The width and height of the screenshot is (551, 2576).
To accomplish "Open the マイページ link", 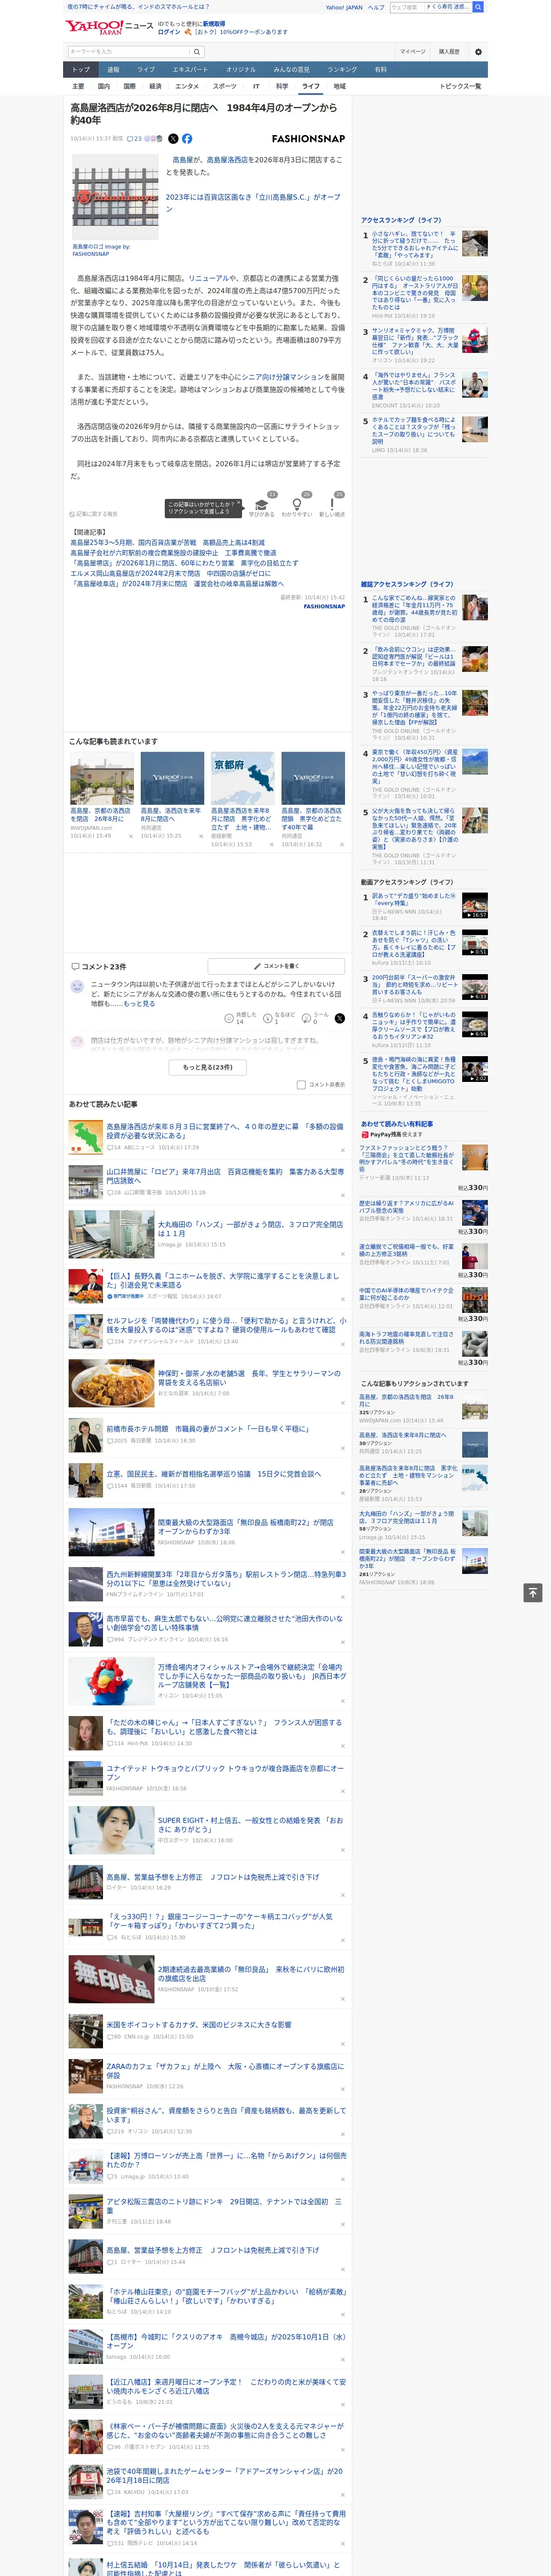I will coord(412,52).
